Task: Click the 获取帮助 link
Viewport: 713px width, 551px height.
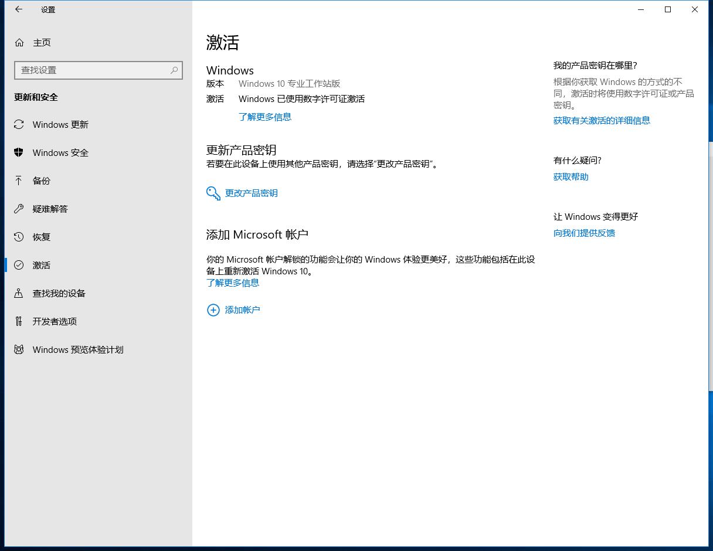Action: tap(571, 176)
